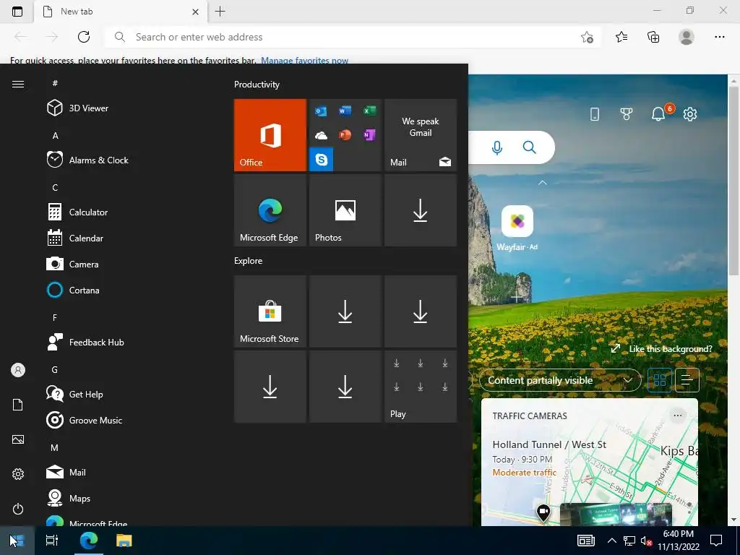Click the muted volume tray icon
This screenshot has height=555, width=740.
point(646,541)
